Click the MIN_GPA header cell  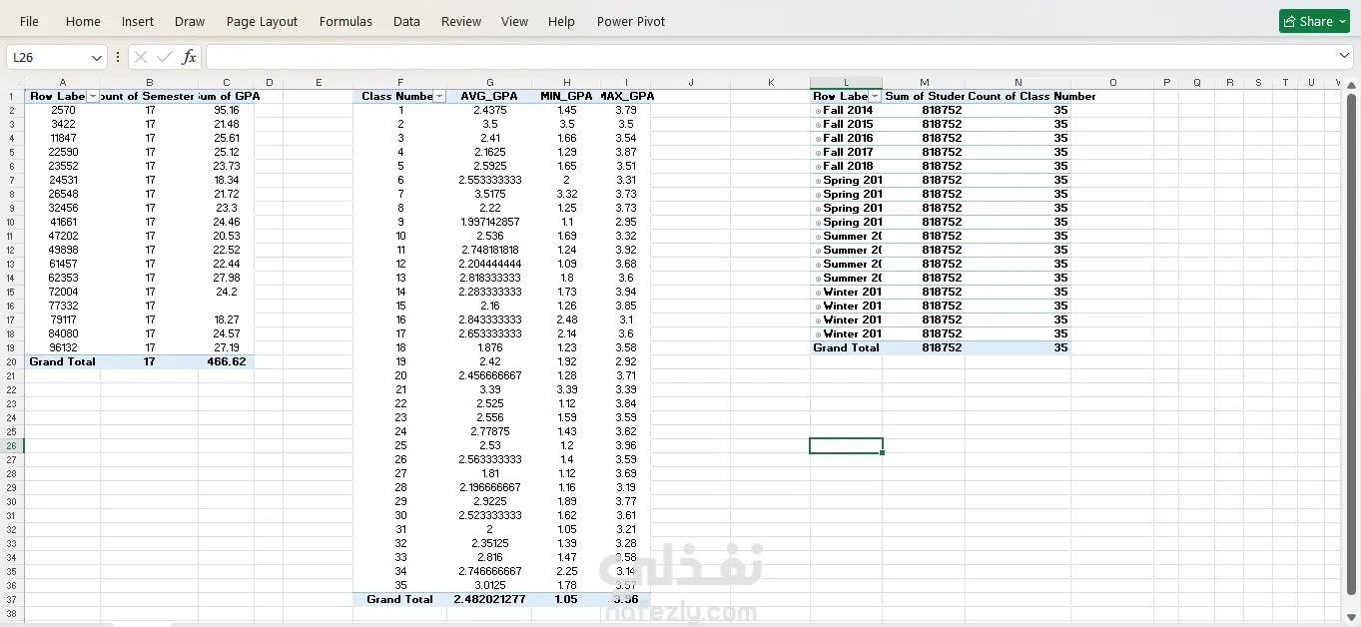566,97
